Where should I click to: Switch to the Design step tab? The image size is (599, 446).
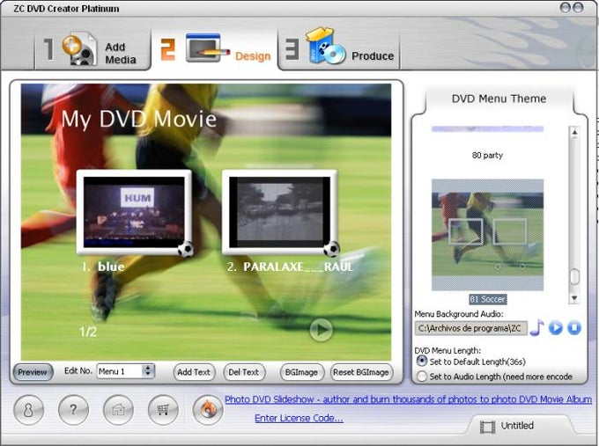(x=215, y=49)
